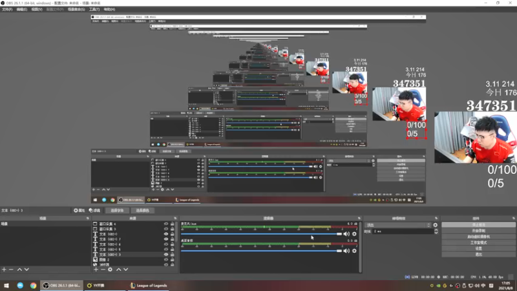This screenshot has width=517, height=291.
Task: Click 属性 in the source toolbar
Action: coord(79,211)
